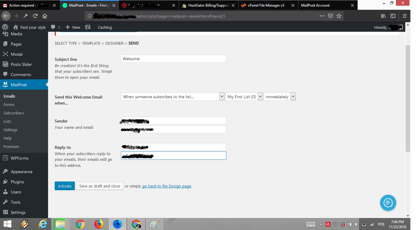Screen dimensions: 417x230
Task: Open comments bubble in admin bar
Action: point(56,27)
